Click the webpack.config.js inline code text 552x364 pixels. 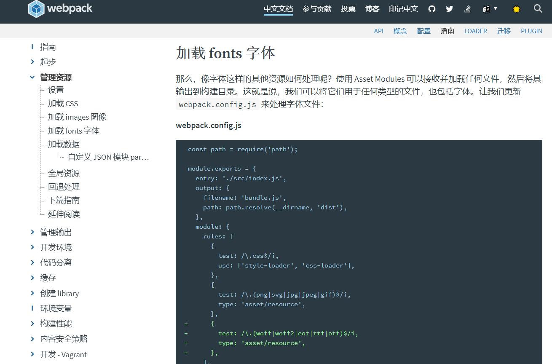pos(217,104)
